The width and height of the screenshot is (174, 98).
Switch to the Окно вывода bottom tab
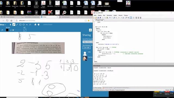[x=98, y=88]
